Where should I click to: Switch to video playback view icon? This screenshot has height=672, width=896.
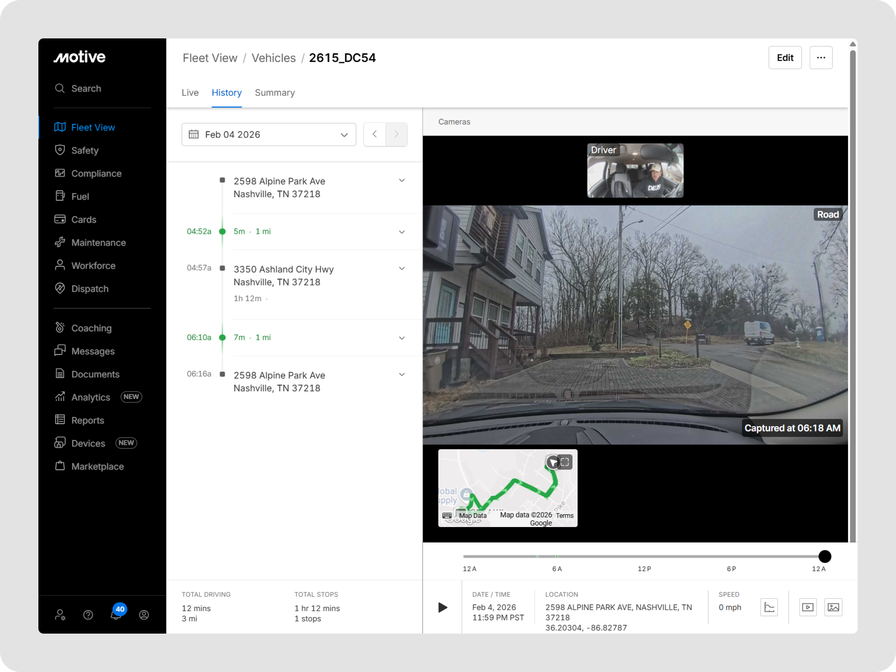click(808, 607)
